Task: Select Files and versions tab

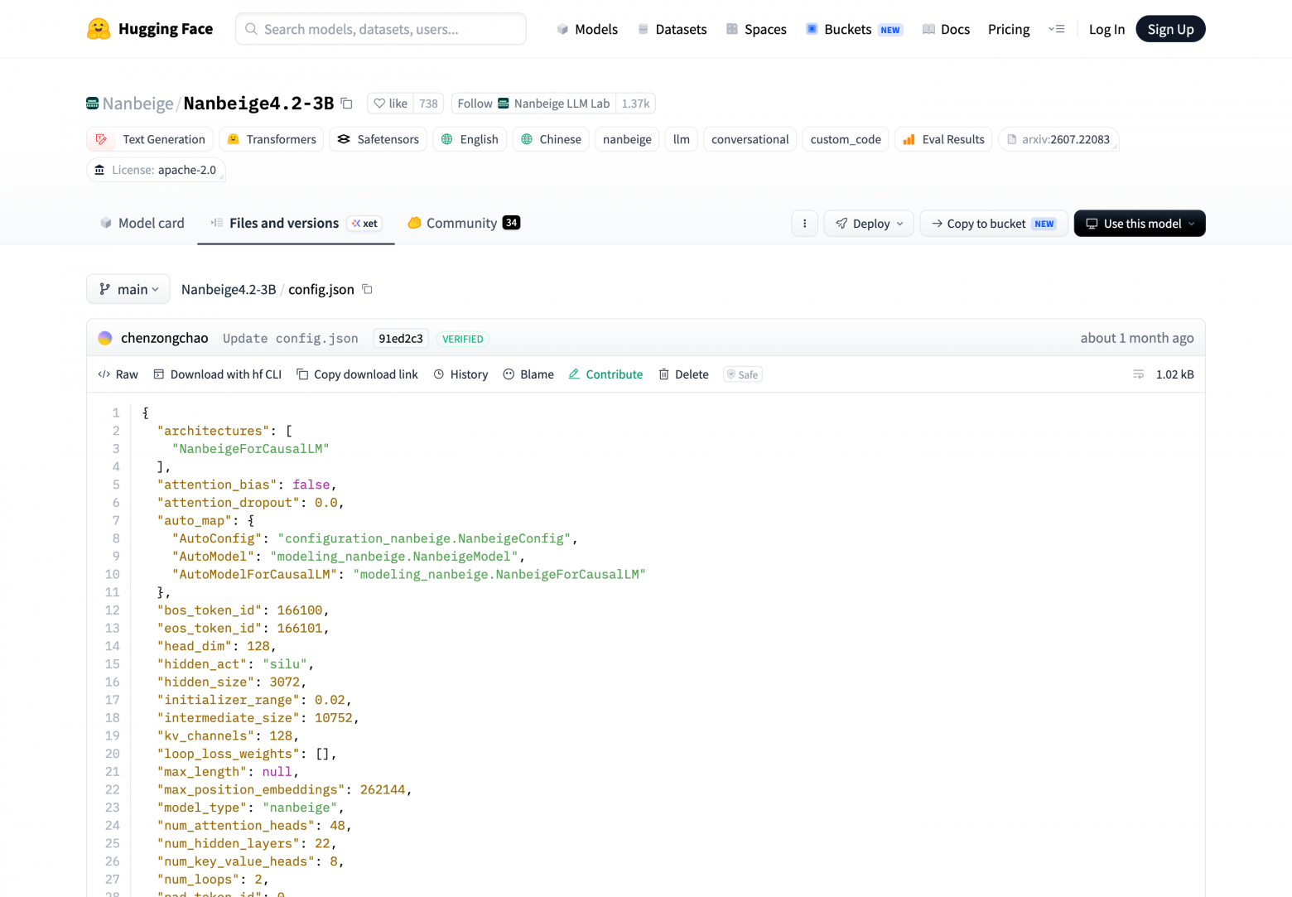Action: tap(296, 223)
